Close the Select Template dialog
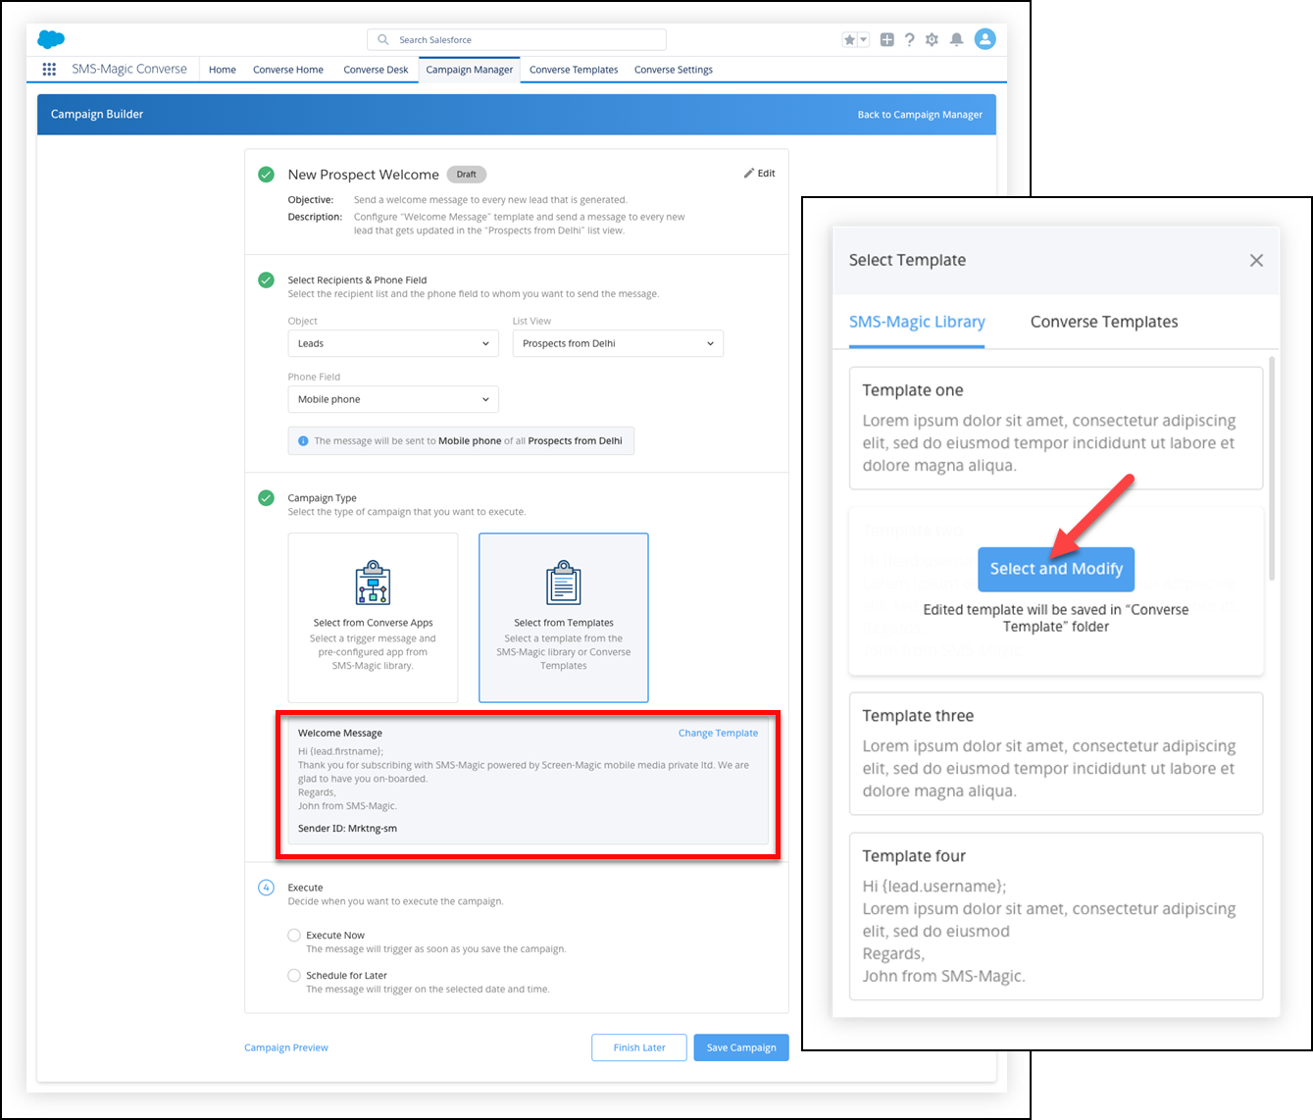 (x=1256, y=260)
